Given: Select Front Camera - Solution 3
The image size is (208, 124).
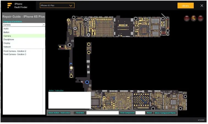Looking at the screenshot, I should pos(15,54).
